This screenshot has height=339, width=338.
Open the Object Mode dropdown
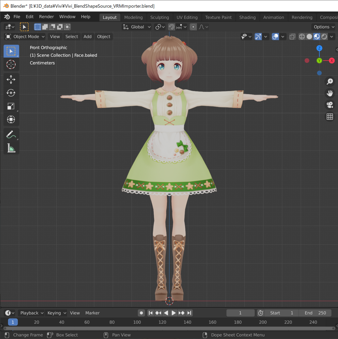point(25,36)
